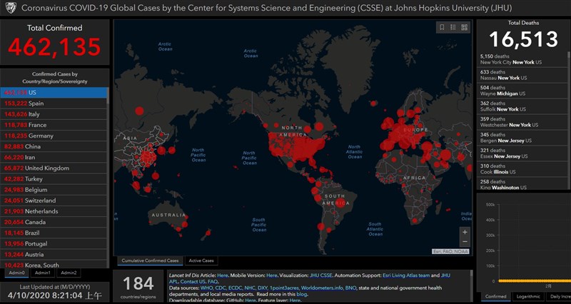
Task: Select the Cumulative Confirmed Cases tab
Action: coord(150,260)
